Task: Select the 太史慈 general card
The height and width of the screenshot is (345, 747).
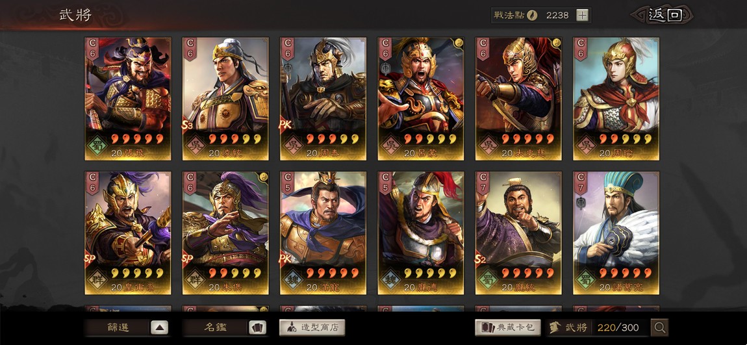Action: 518,99
